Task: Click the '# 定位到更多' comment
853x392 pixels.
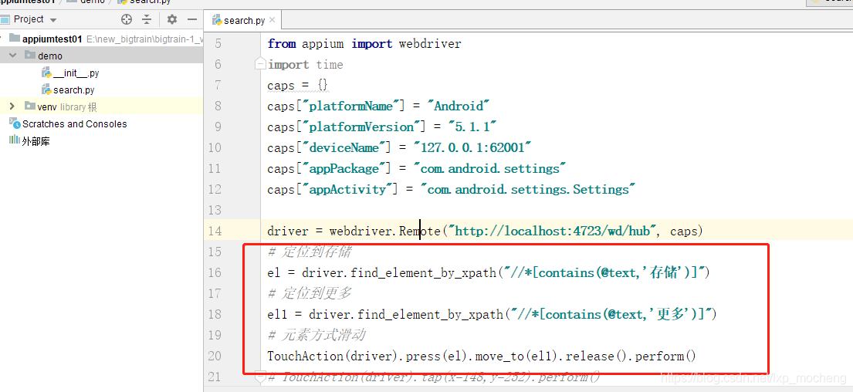Action: pos(310,293)
